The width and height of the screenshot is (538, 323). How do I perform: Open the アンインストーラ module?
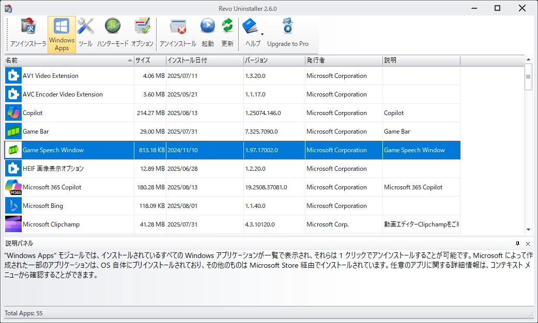coord(28,34)
